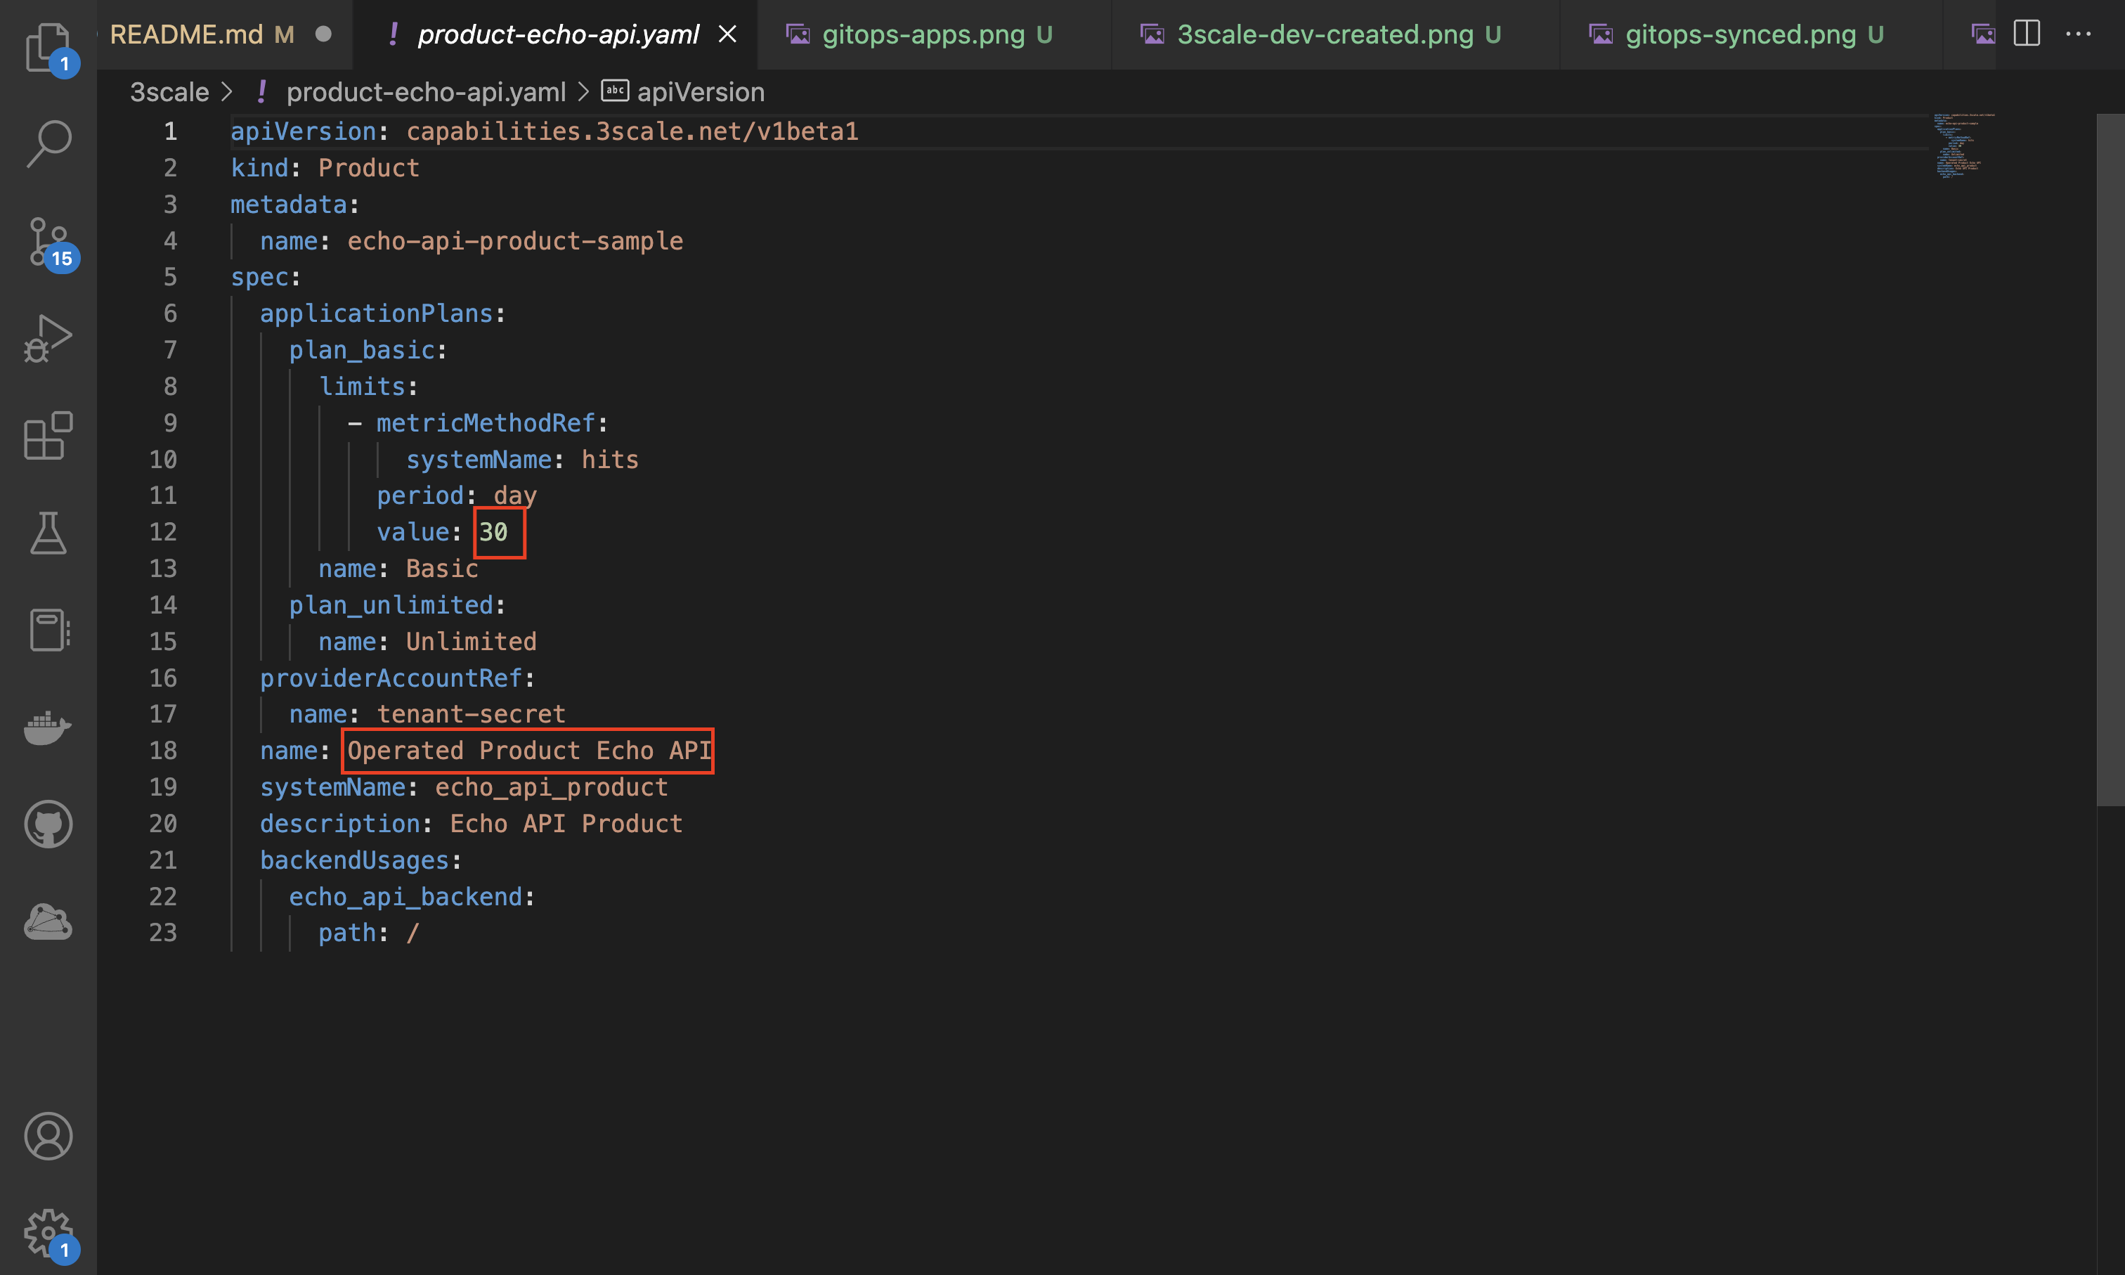Open the Testing flask icon
Screen dimensions: 2125x1275
pyautogui.click(x=48, y=533)
